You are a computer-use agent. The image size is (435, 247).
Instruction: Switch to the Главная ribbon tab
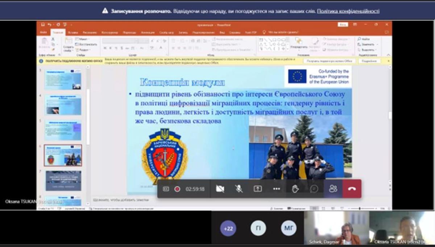click(x=58, y=32)
